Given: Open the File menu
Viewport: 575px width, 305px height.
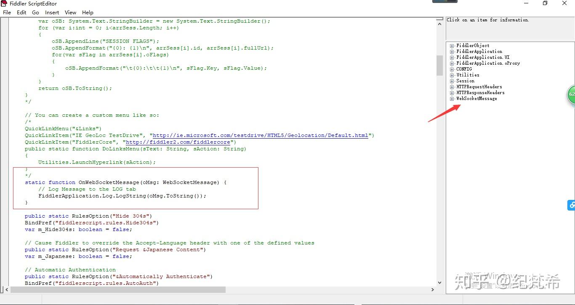Looking at the screenshot, I should pos(7,12).
